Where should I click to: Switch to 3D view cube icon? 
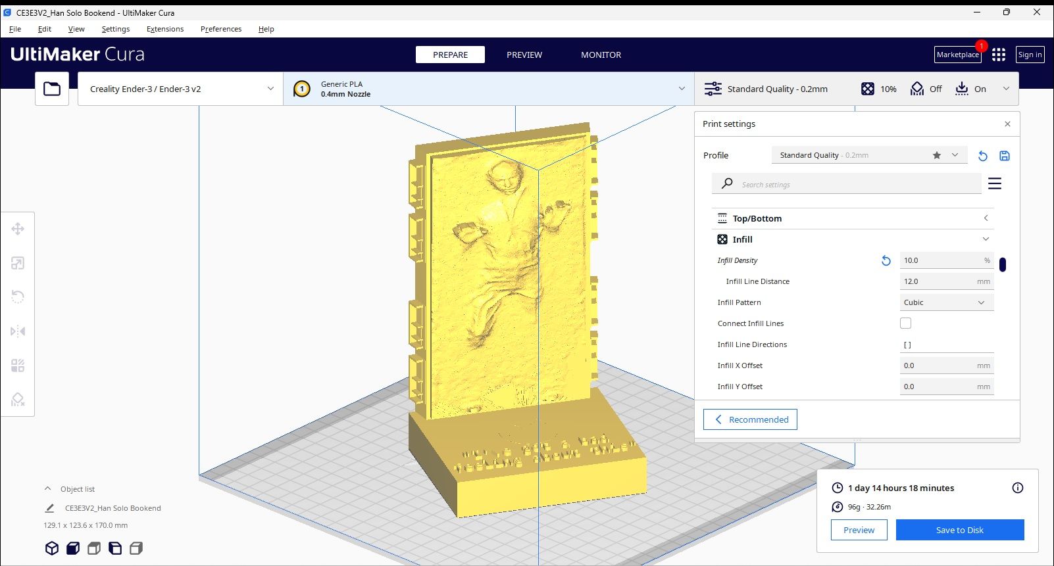pyautogui.click(x=52, y=548)
